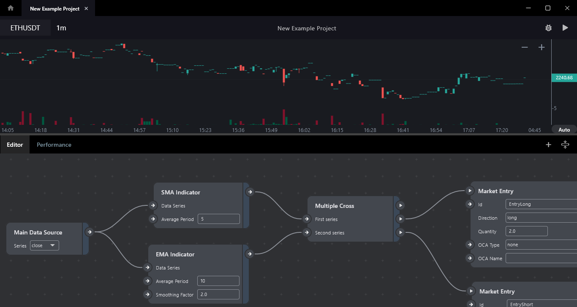Screen dimensions: 577x307
Task: Click the EMA Smoothing Factor input port
Action: (x=147, y=294)
